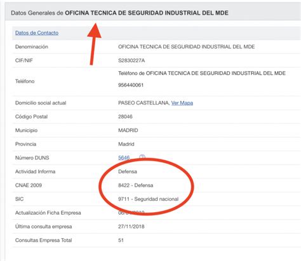
Task: Click the 5646 DUNS number link
Action: (124, 157)
